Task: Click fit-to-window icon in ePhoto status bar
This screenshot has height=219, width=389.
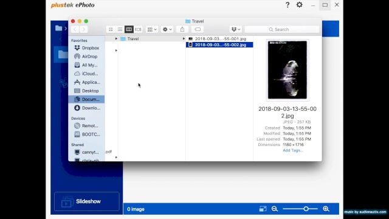Action: coord(263,209)
